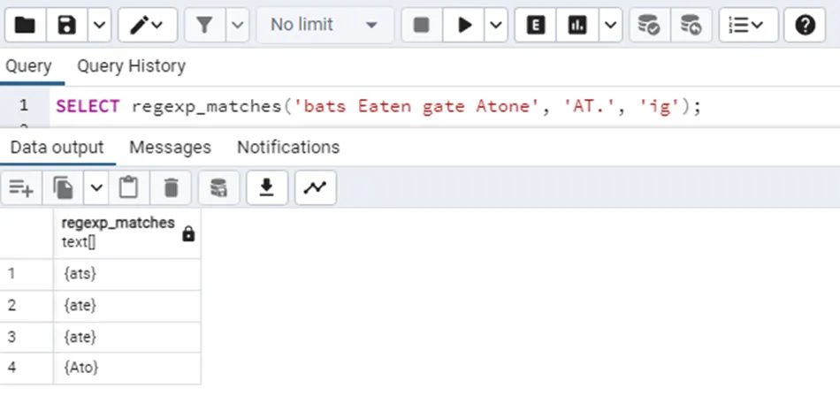Click the Commit transaction icon
Screen dimensions: 840x396
[x=649, y=26]
